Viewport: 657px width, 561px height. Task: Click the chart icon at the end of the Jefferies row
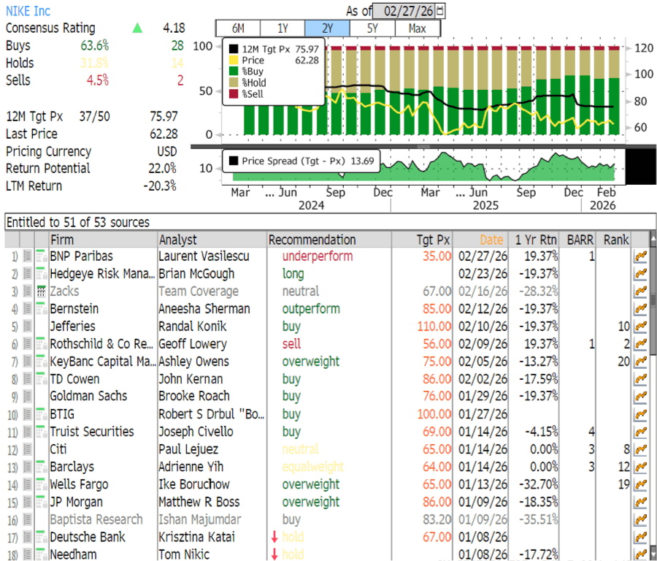pos(641,327)
